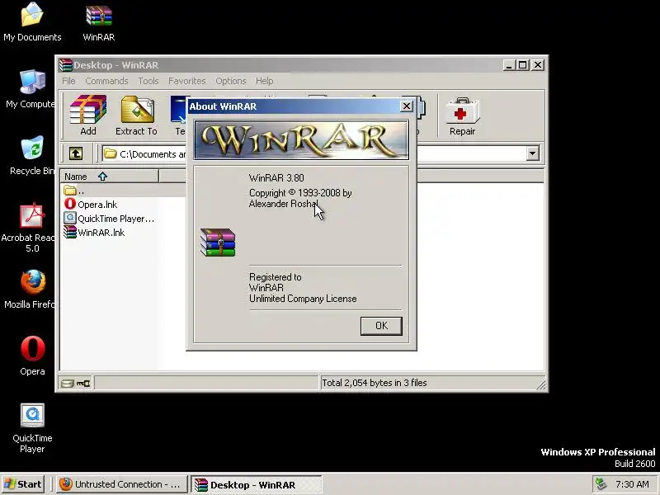Click WinRAR desktop shortcut icon

click(x=99, y=22)
